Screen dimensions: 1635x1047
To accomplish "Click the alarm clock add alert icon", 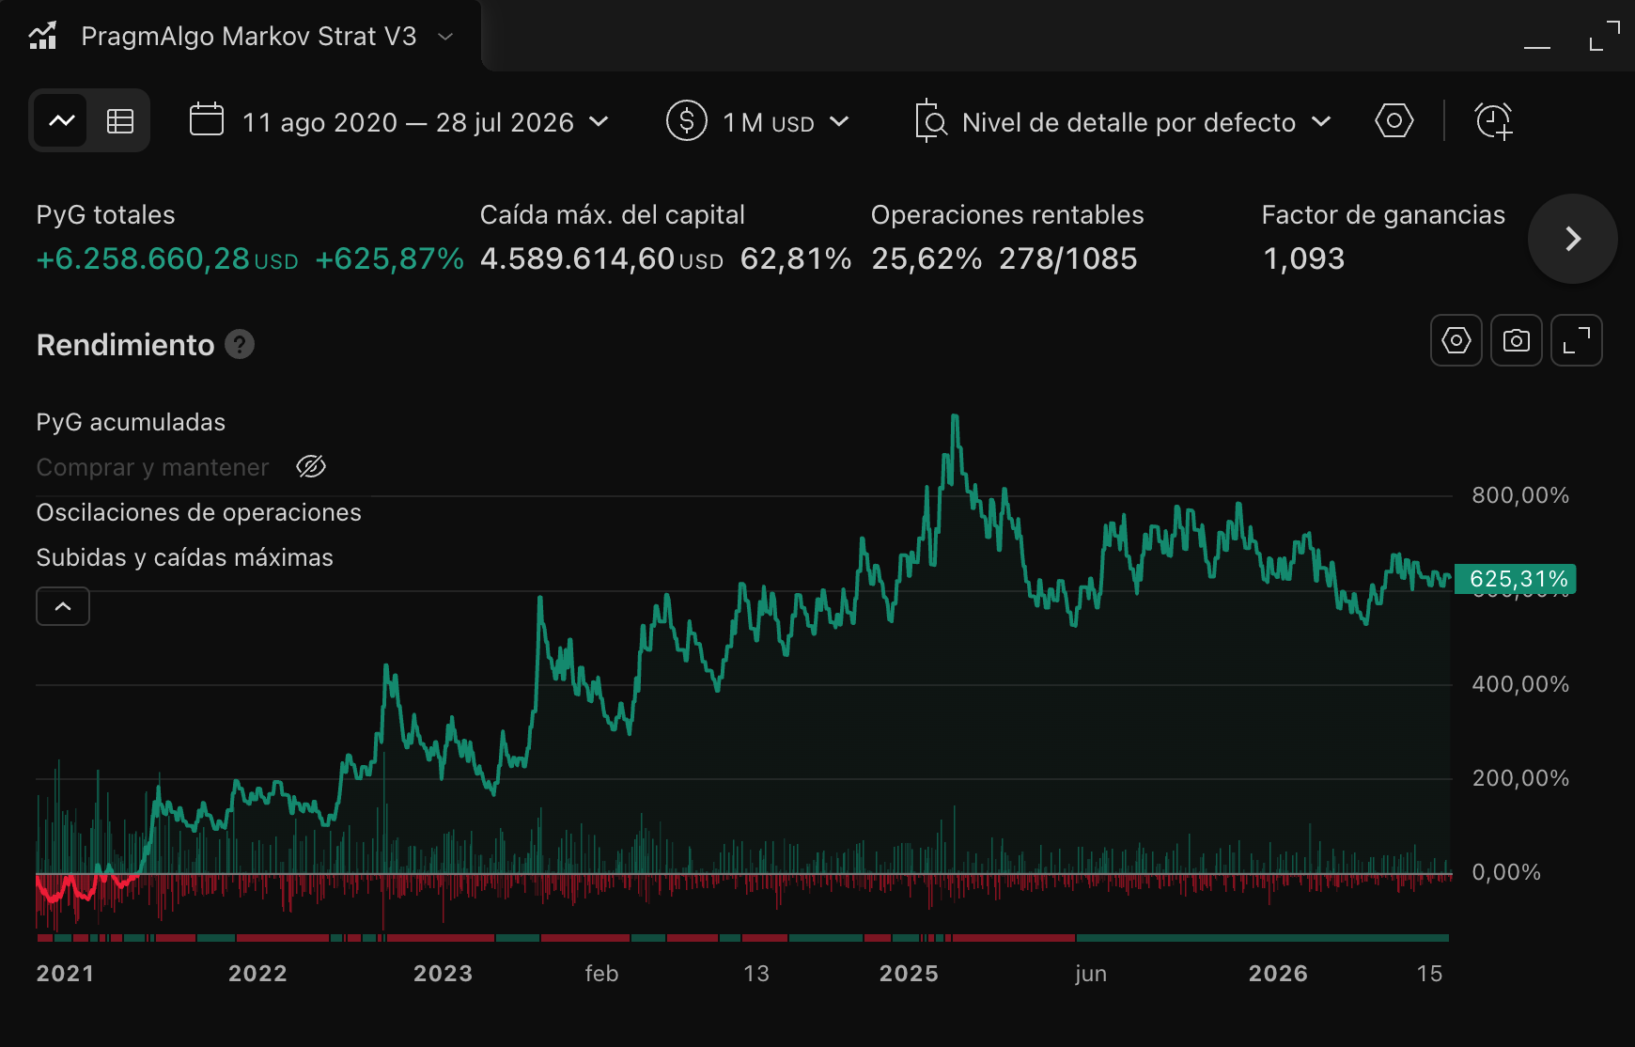I will [1494, 121].
